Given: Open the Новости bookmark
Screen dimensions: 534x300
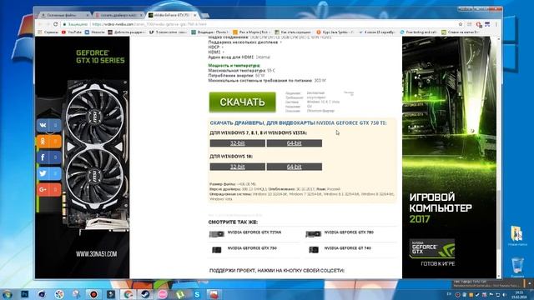Looking at the screenshot, I should point(94,32).
